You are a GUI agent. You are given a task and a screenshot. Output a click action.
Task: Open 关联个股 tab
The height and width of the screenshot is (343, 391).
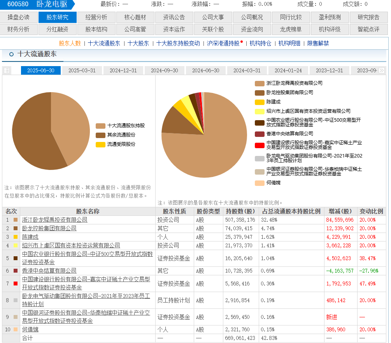click(x=213, y=29)
